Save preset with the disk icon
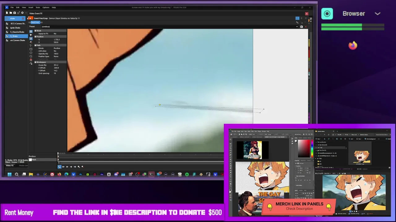Viewport: 396px width, 222px height. pos(302,27)
